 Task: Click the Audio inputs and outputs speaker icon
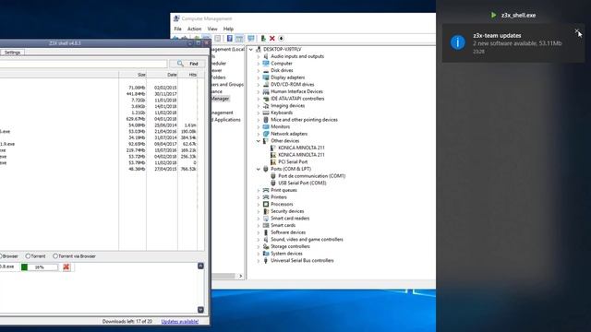click(x=266, y=56)
